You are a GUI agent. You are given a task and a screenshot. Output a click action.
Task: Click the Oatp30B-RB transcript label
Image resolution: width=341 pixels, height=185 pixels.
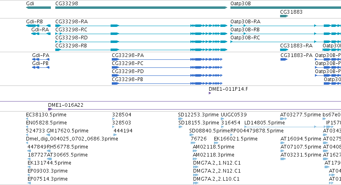click(245, 30)
